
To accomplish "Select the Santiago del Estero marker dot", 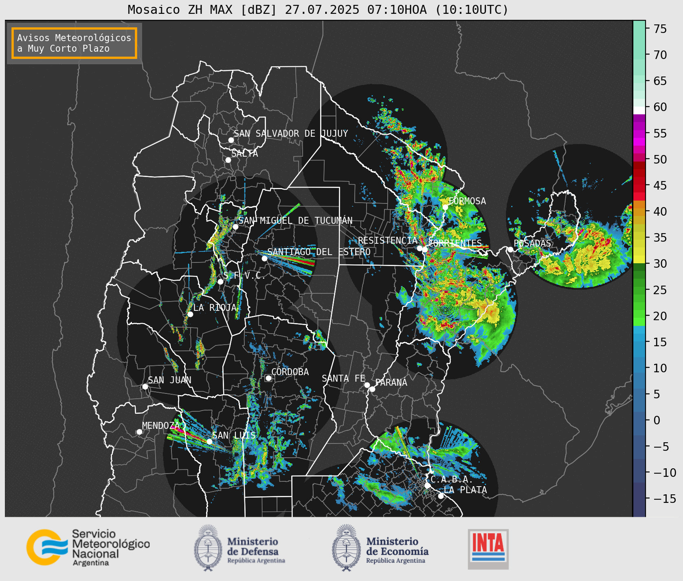I will click(264, 258).
